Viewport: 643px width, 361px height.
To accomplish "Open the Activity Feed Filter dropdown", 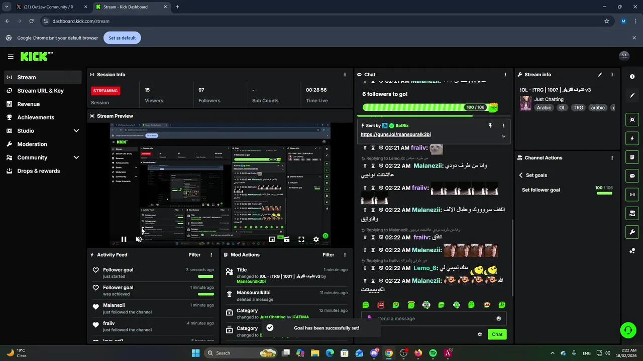I will click(195, 255).
